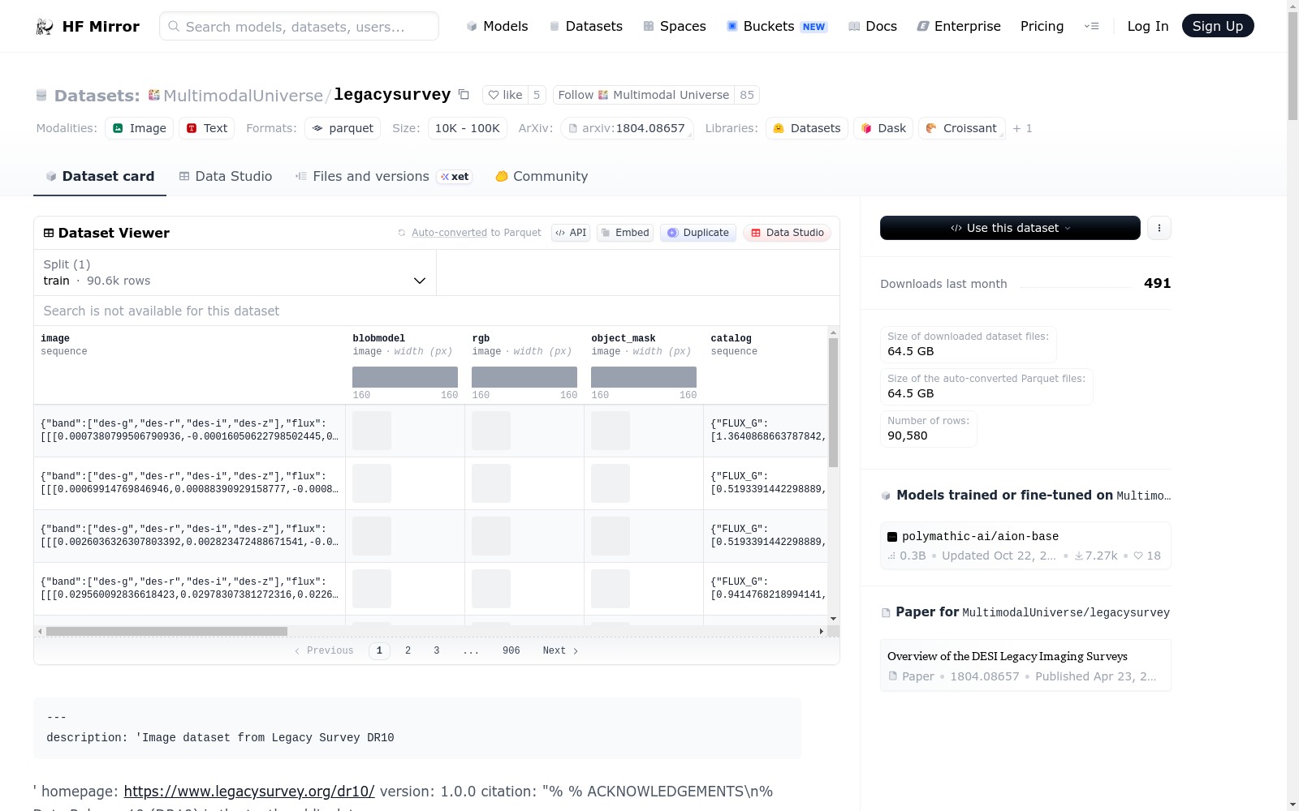1299x811 pixels.
Task: Click the rgb column width histogram
Action: pyautogui.click(x=524, y=377)
